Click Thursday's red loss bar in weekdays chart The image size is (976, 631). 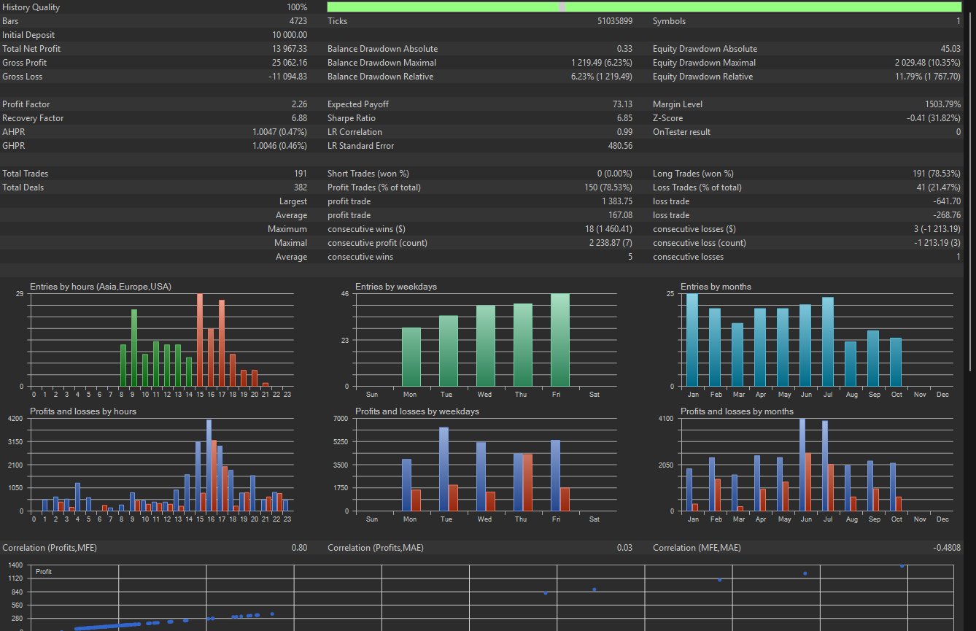527,482
